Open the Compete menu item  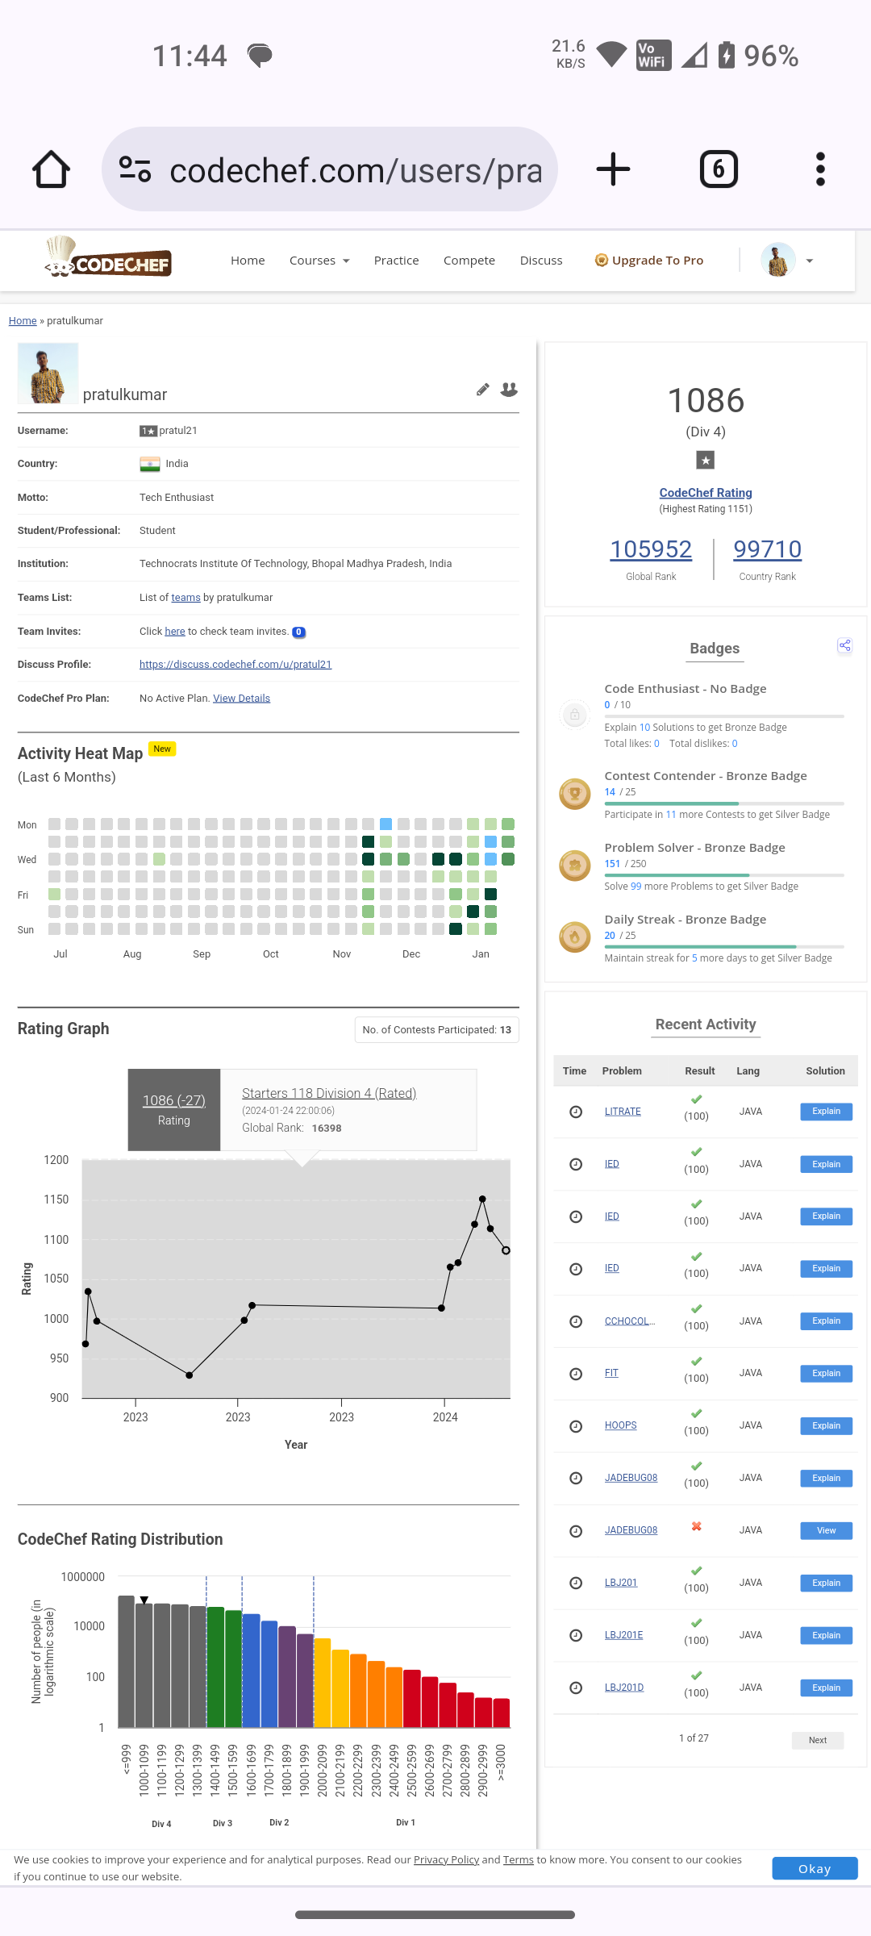469,261
